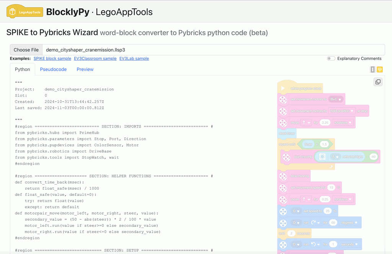Switch to the Preview tab

85,69
